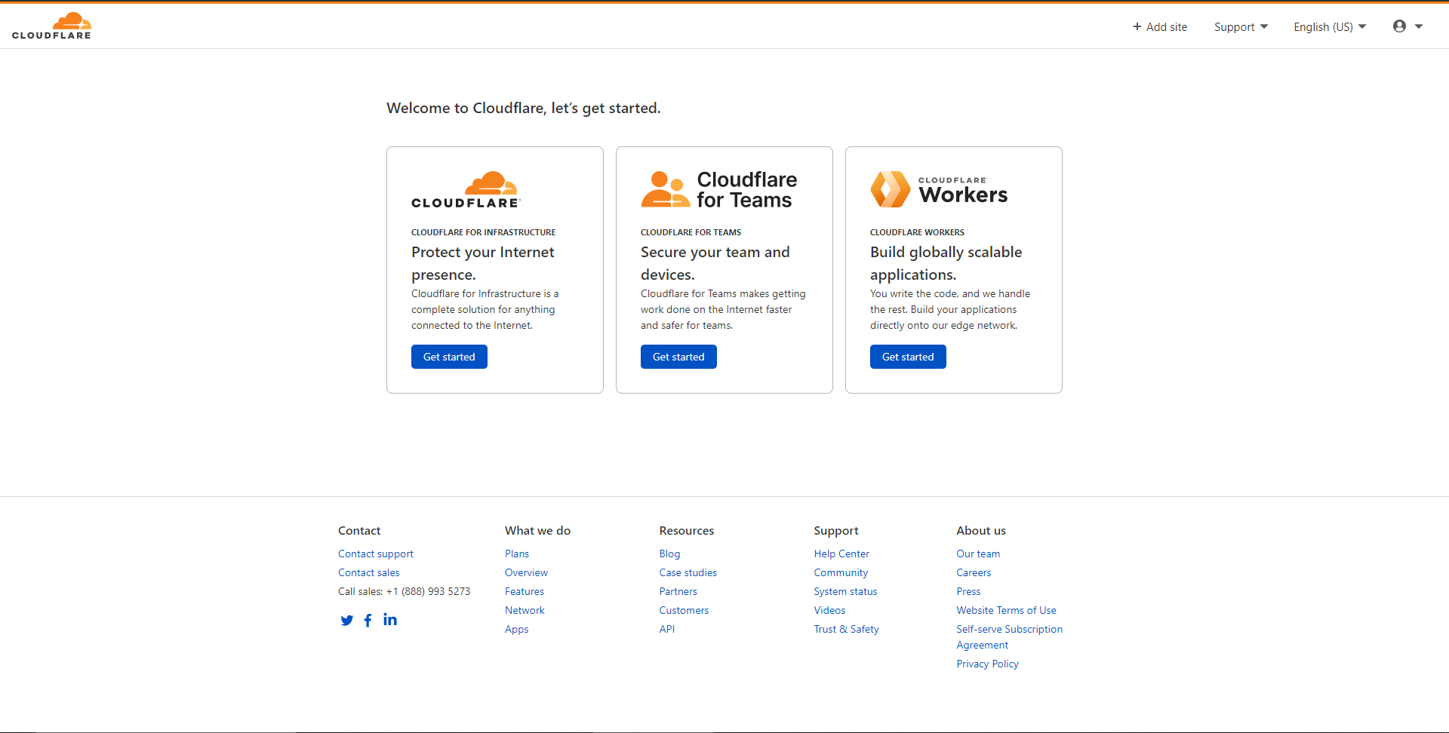Open the Trust & Safety link
This screenshot has width=1449, height=733.
(846, 629)
